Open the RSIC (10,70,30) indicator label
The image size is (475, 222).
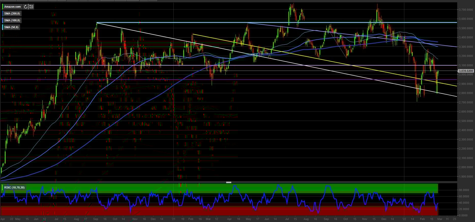tap(14, 187)
